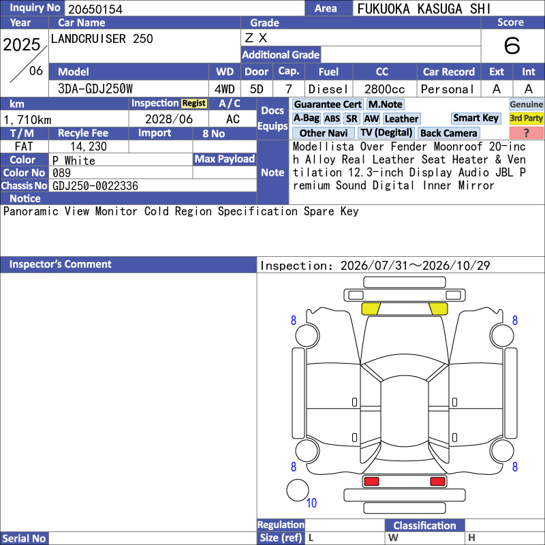Select the Leather equipment tag

click(x=401, y=119)
